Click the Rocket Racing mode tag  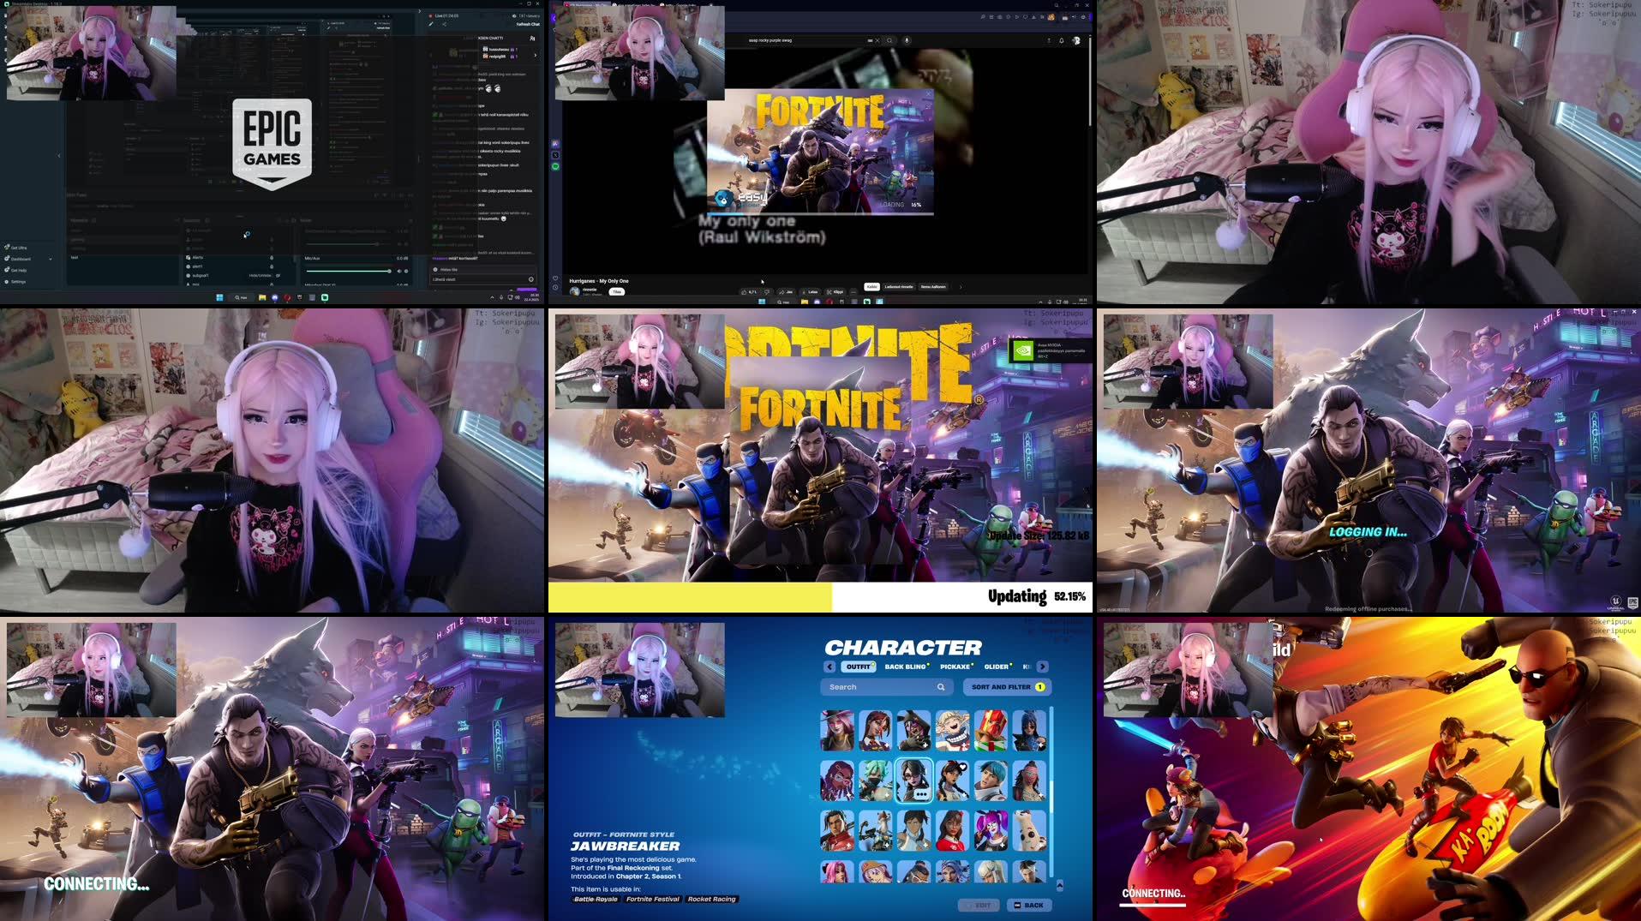711,899
